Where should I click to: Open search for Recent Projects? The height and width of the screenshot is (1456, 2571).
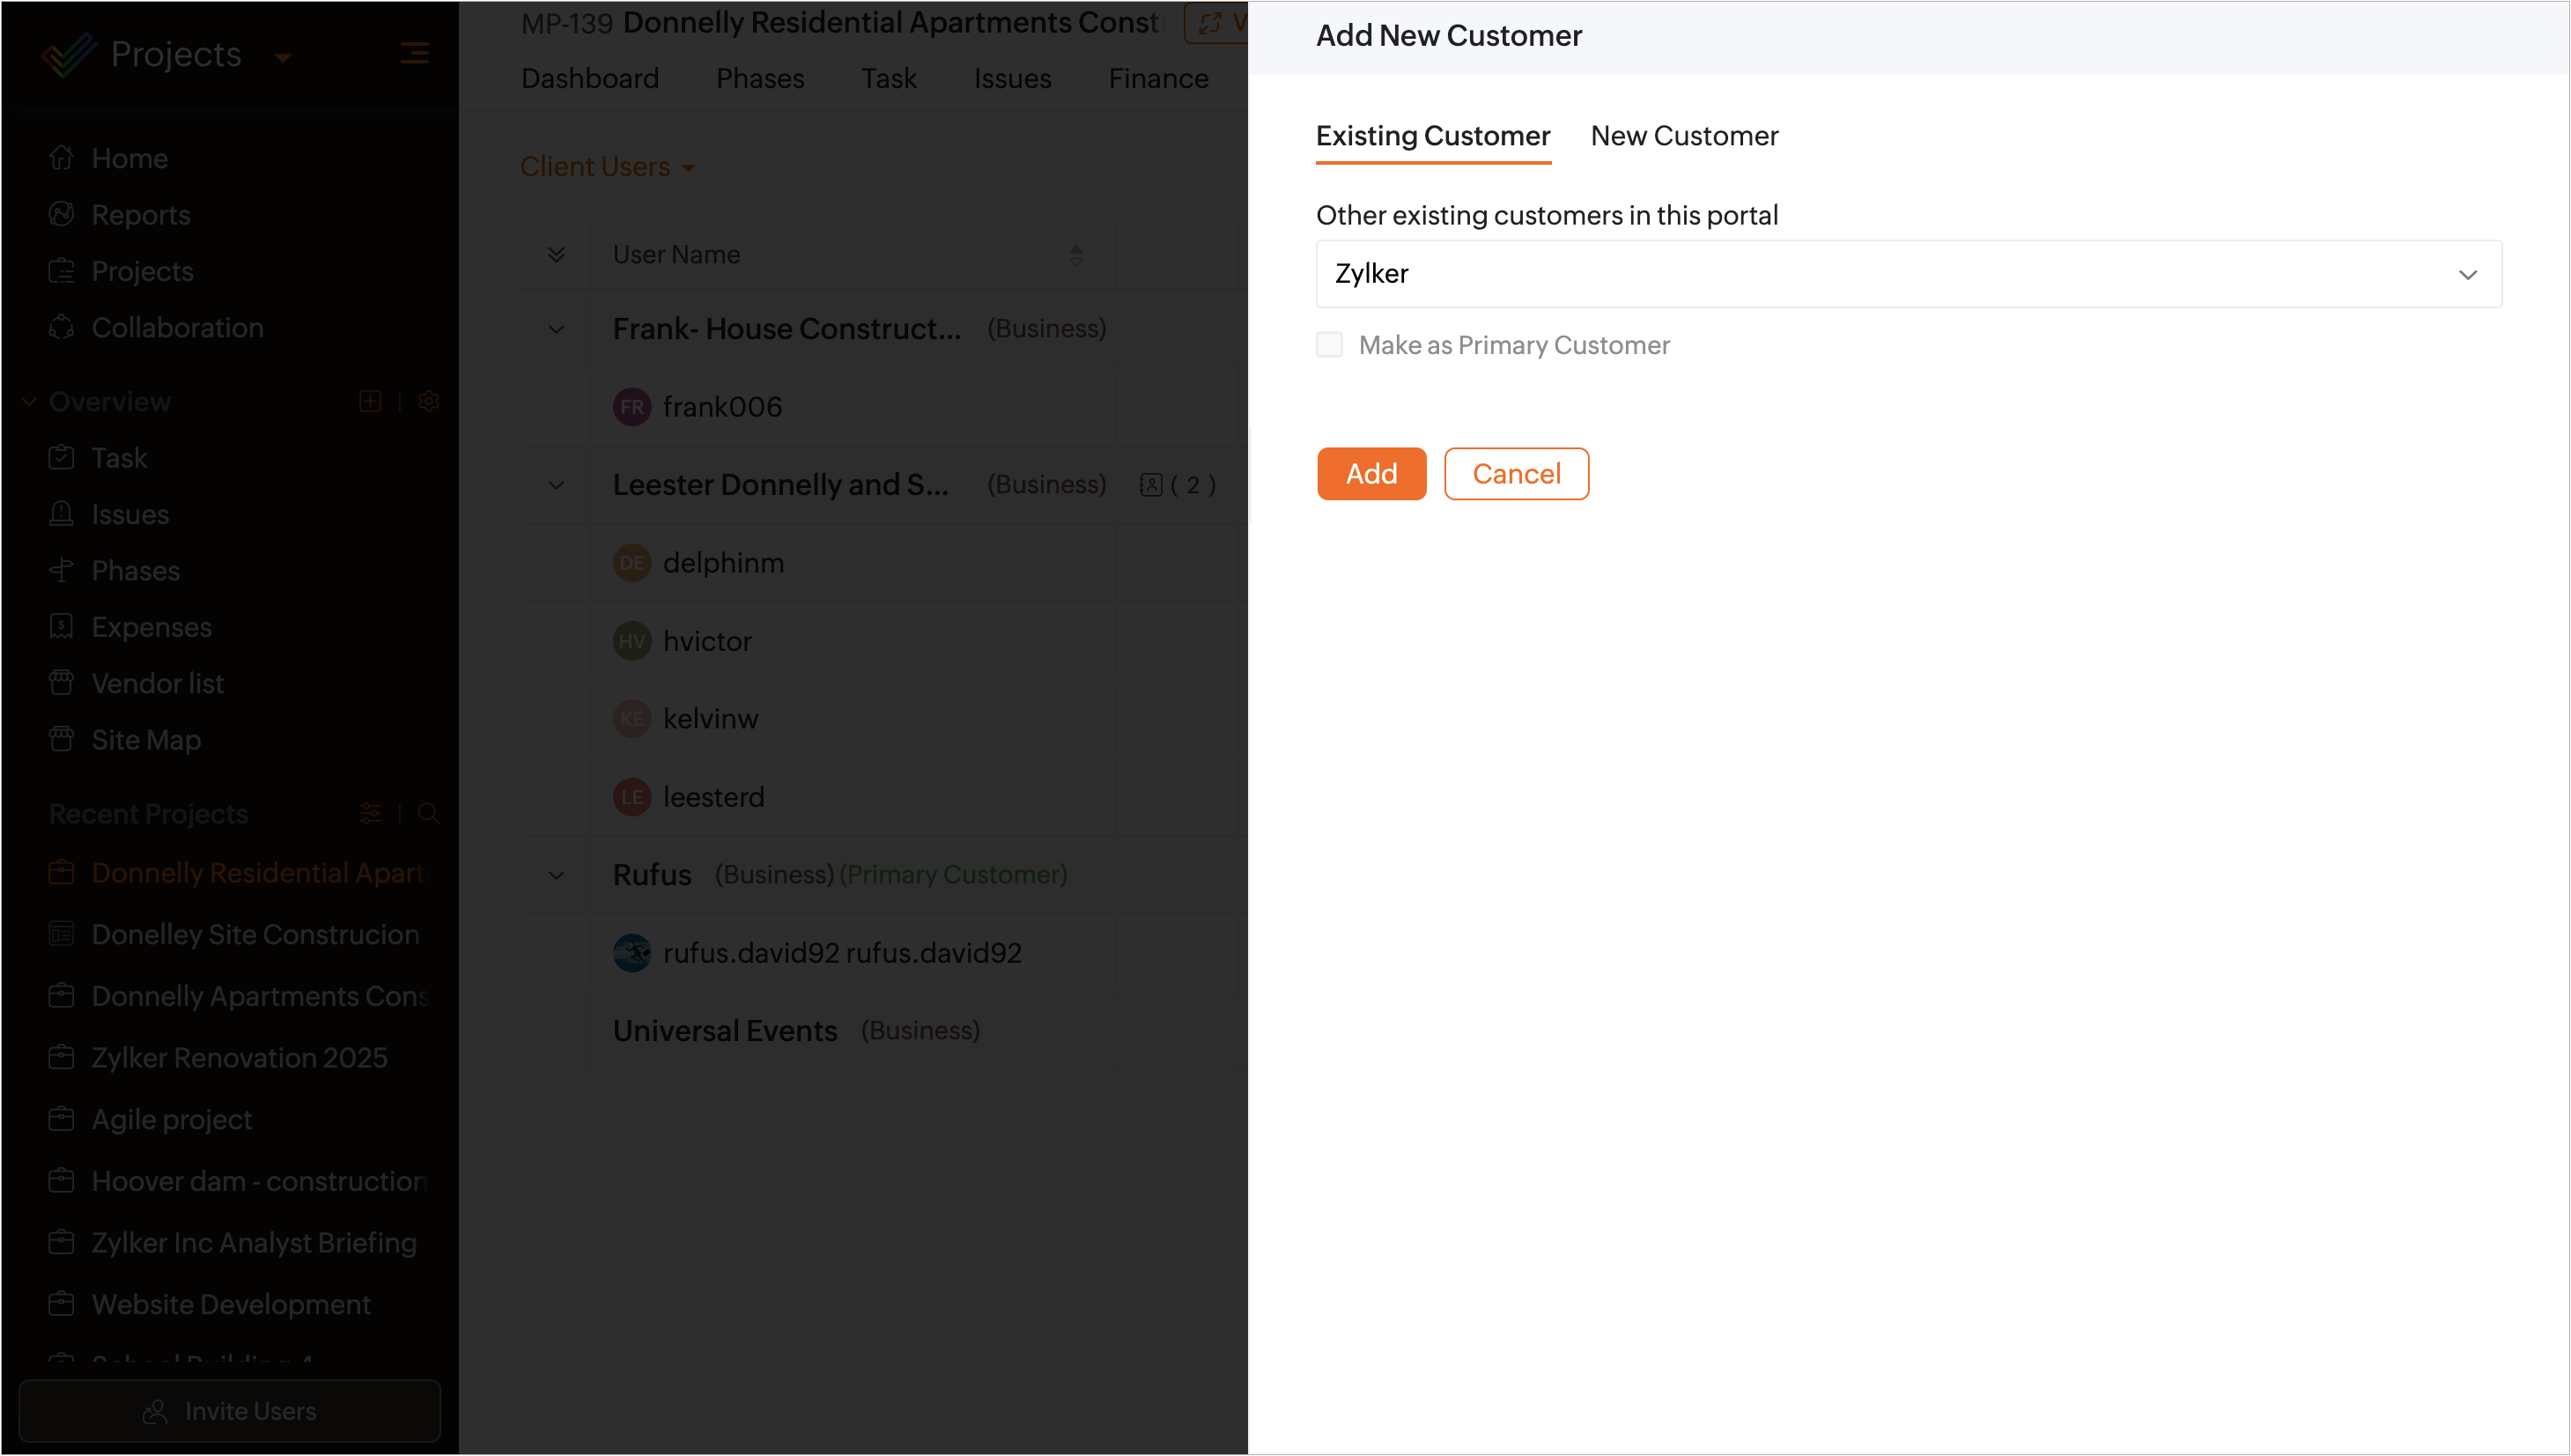pos(429,813)
